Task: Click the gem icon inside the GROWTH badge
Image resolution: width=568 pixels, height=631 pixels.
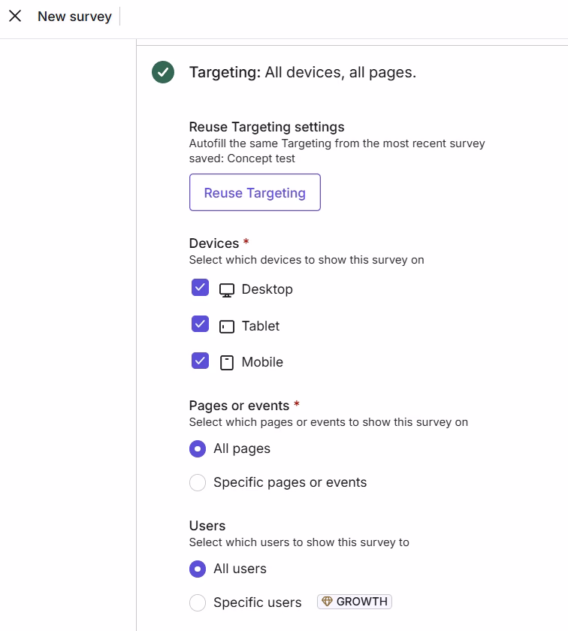Action: 326,601
